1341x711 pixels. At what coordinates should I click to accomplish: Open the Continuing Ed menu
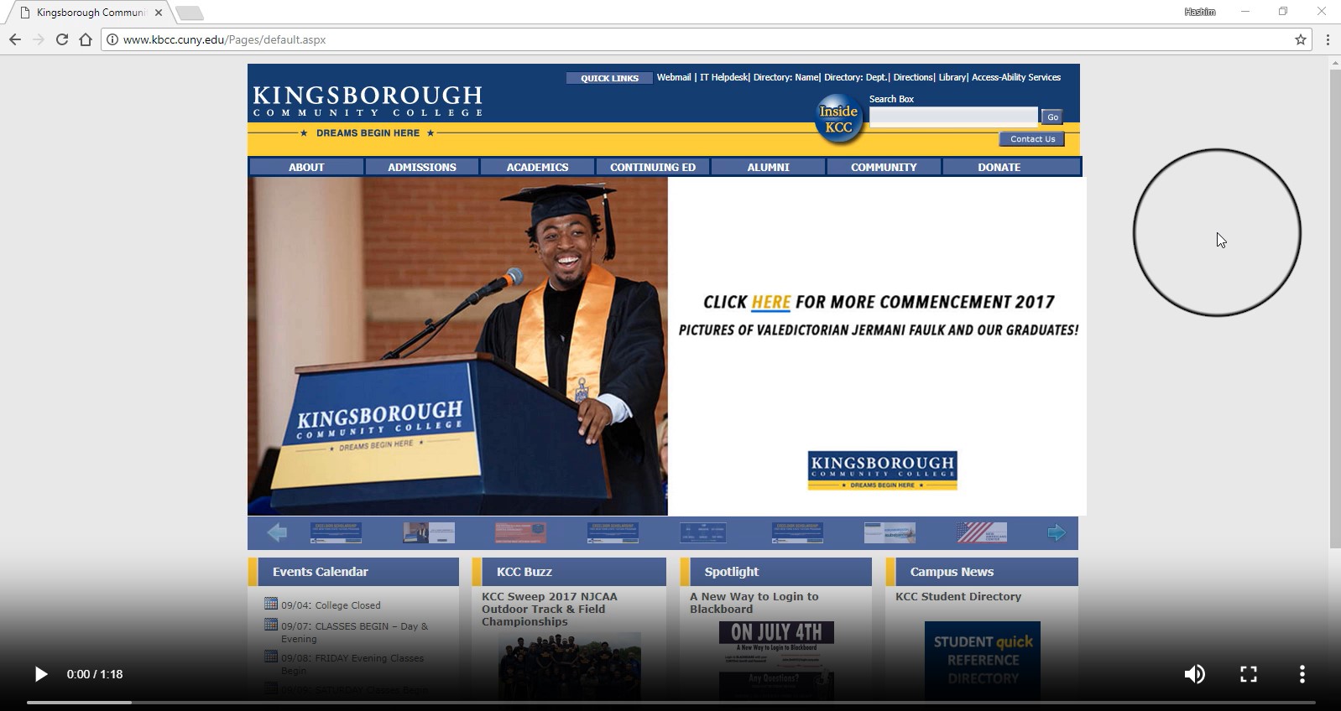point(653,167)
